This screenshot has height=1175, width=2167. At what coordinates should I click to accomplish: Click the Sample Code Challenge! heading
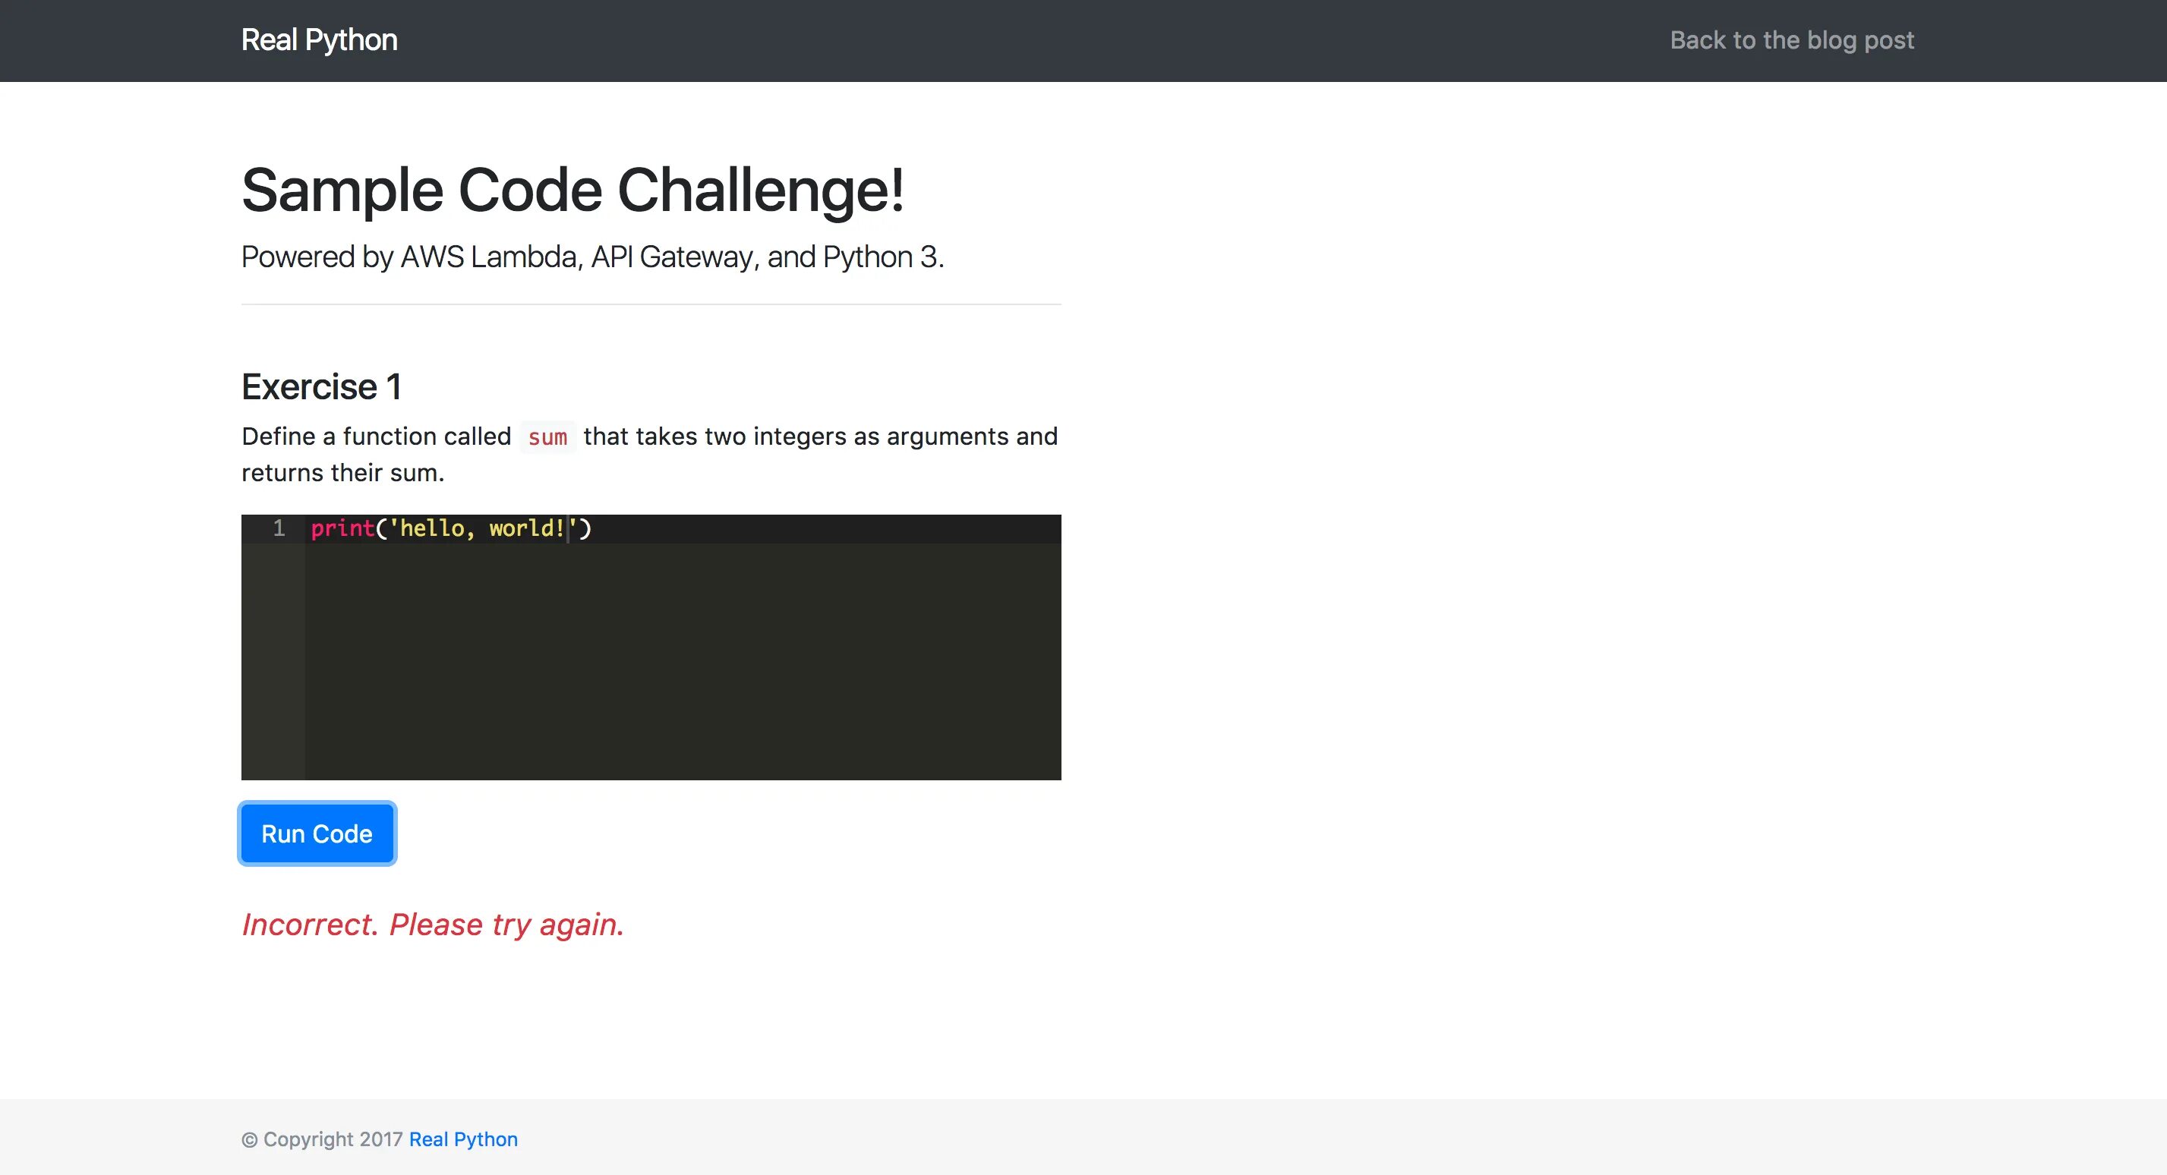pos(572,190)
